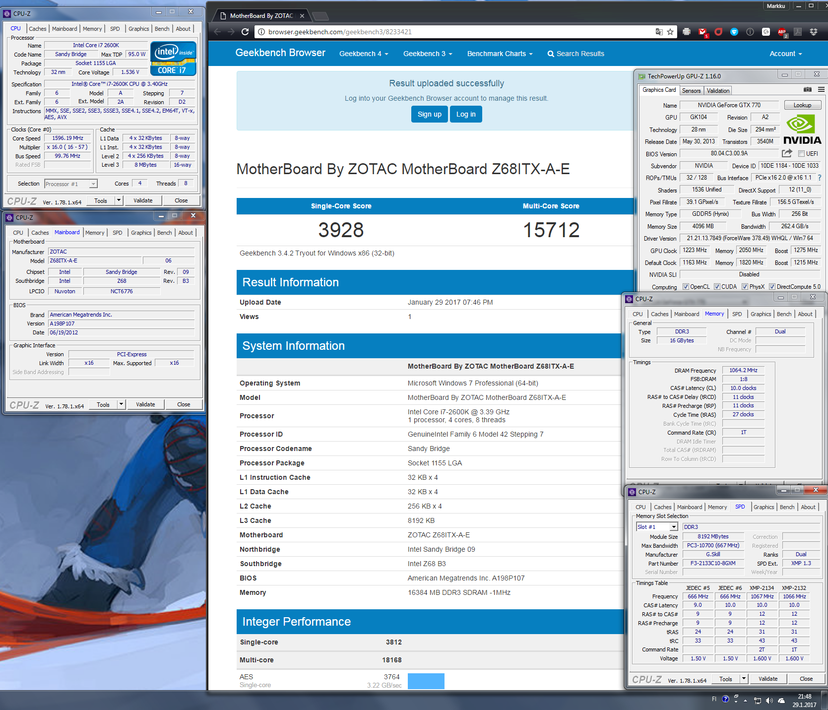Open the volume speaker tray icon
Screen dimensions: 828x710
pos(769,701)
